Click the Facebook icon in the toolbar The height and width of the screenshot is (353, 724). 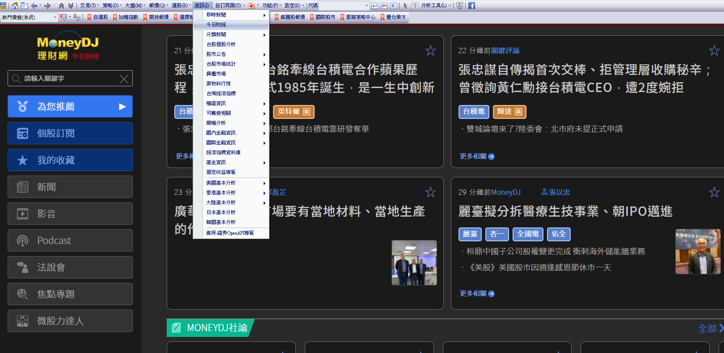471,6
